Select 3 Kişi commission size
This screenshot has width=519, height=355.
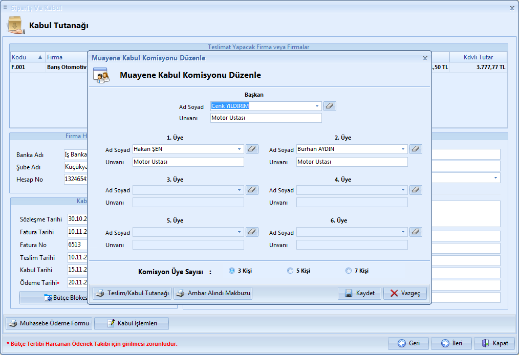232,271
